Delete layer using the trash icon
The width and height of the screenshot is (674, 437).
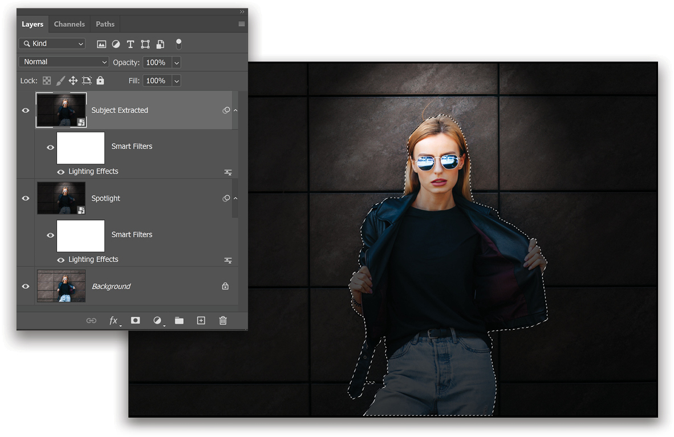223,321
